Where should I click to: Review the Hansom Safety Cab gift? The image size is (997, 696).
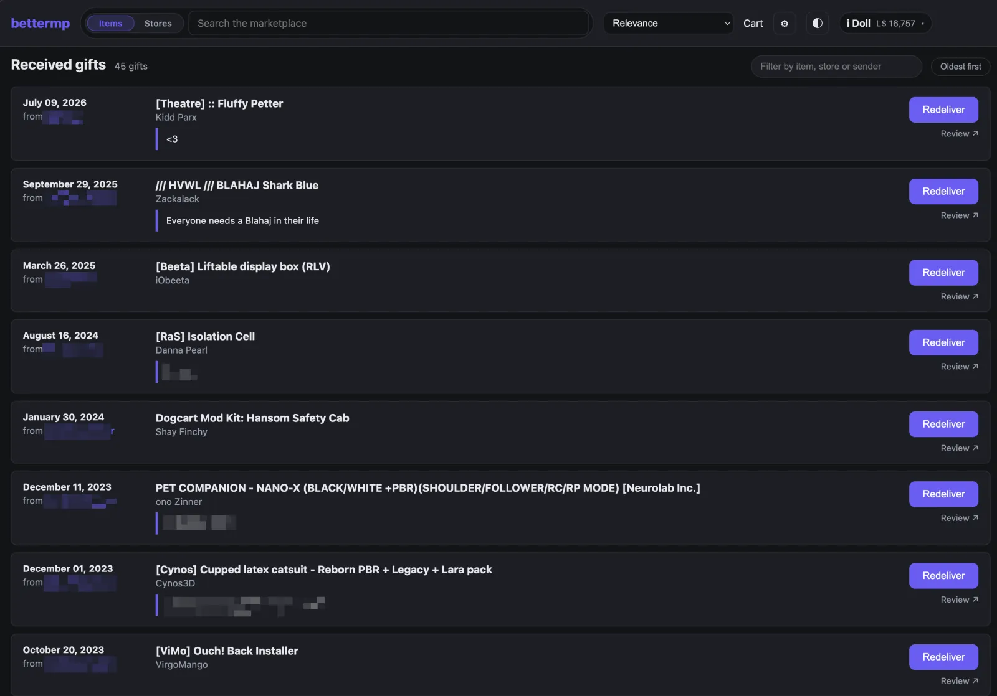pos(959,448)
